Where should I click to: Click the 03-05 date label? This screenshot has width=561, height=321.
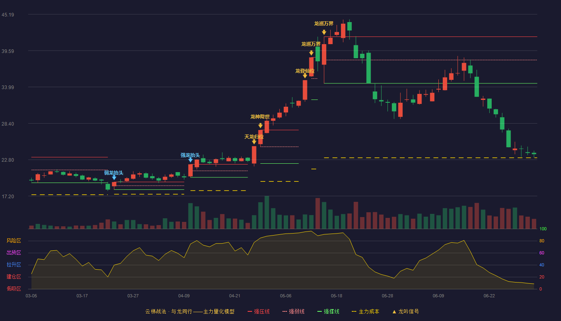31,296
